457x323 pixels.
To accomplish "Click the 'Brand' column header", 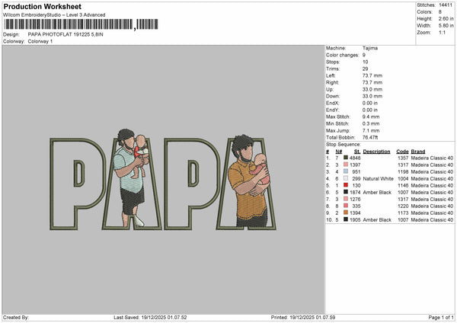I will point(418,152).
